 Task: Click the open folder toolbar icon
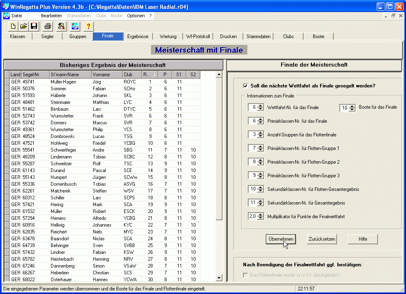(x=24, y=26)
